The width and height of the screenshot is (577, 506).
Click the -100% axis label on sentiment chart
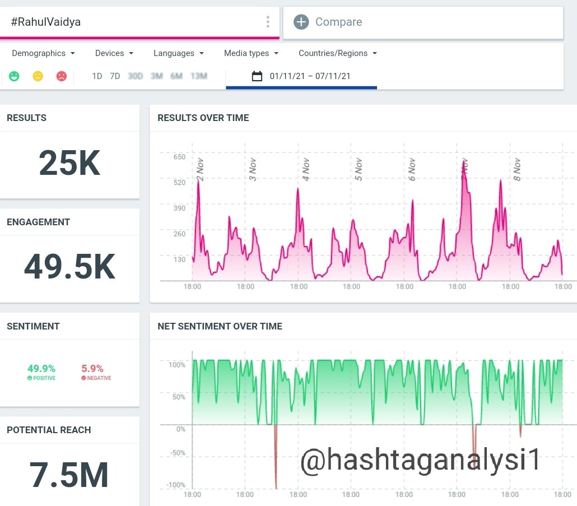pyautogui.click(x=176, y=485)
